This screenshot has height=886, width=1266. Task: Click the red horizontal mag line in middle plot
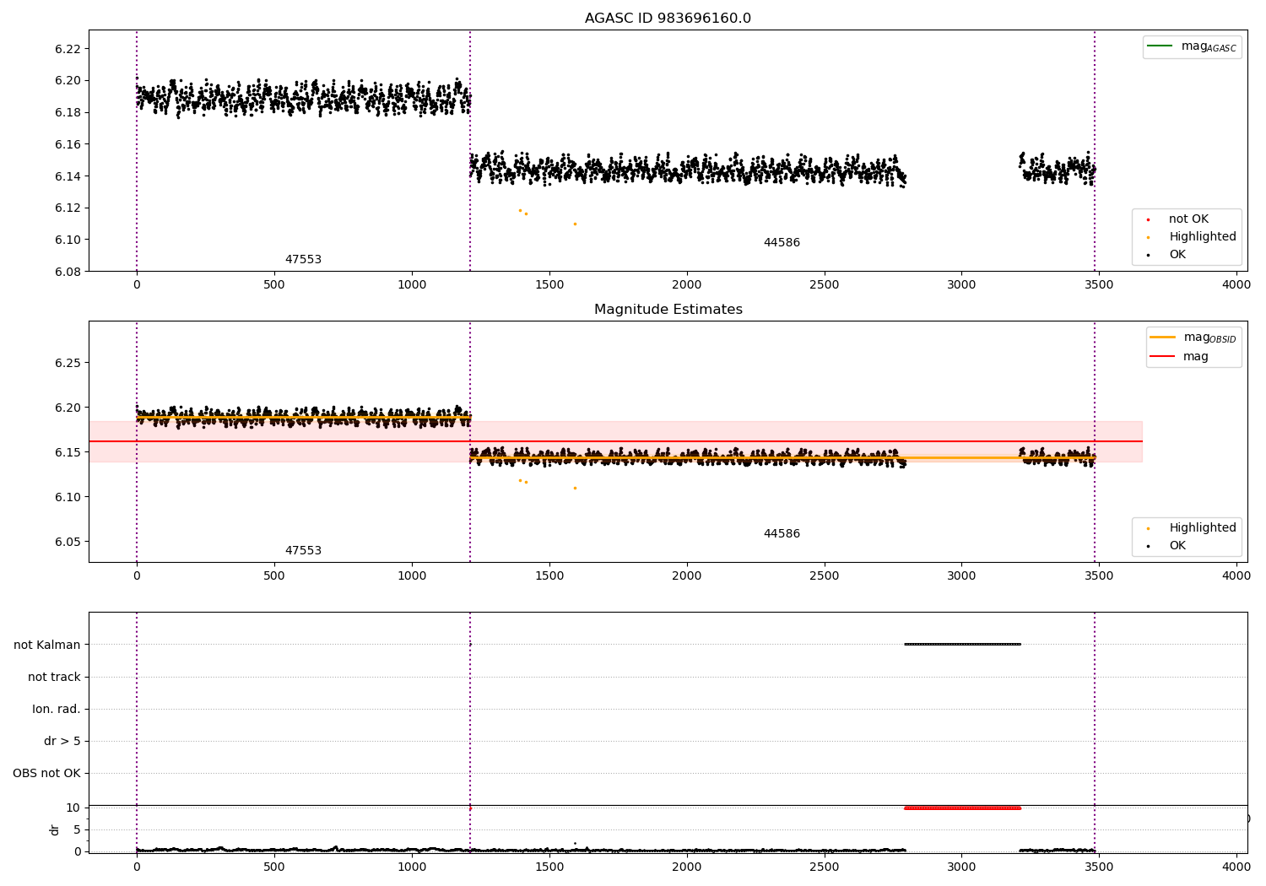click(x=615, y=441)
